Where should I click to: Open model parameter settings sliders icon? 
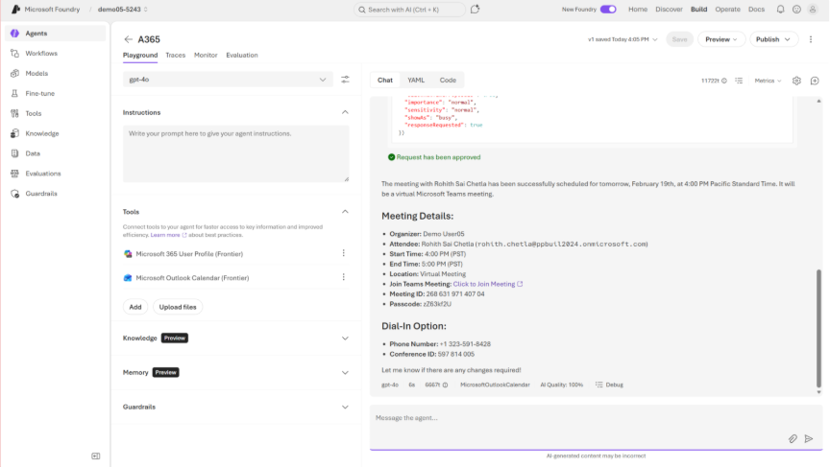345,80
